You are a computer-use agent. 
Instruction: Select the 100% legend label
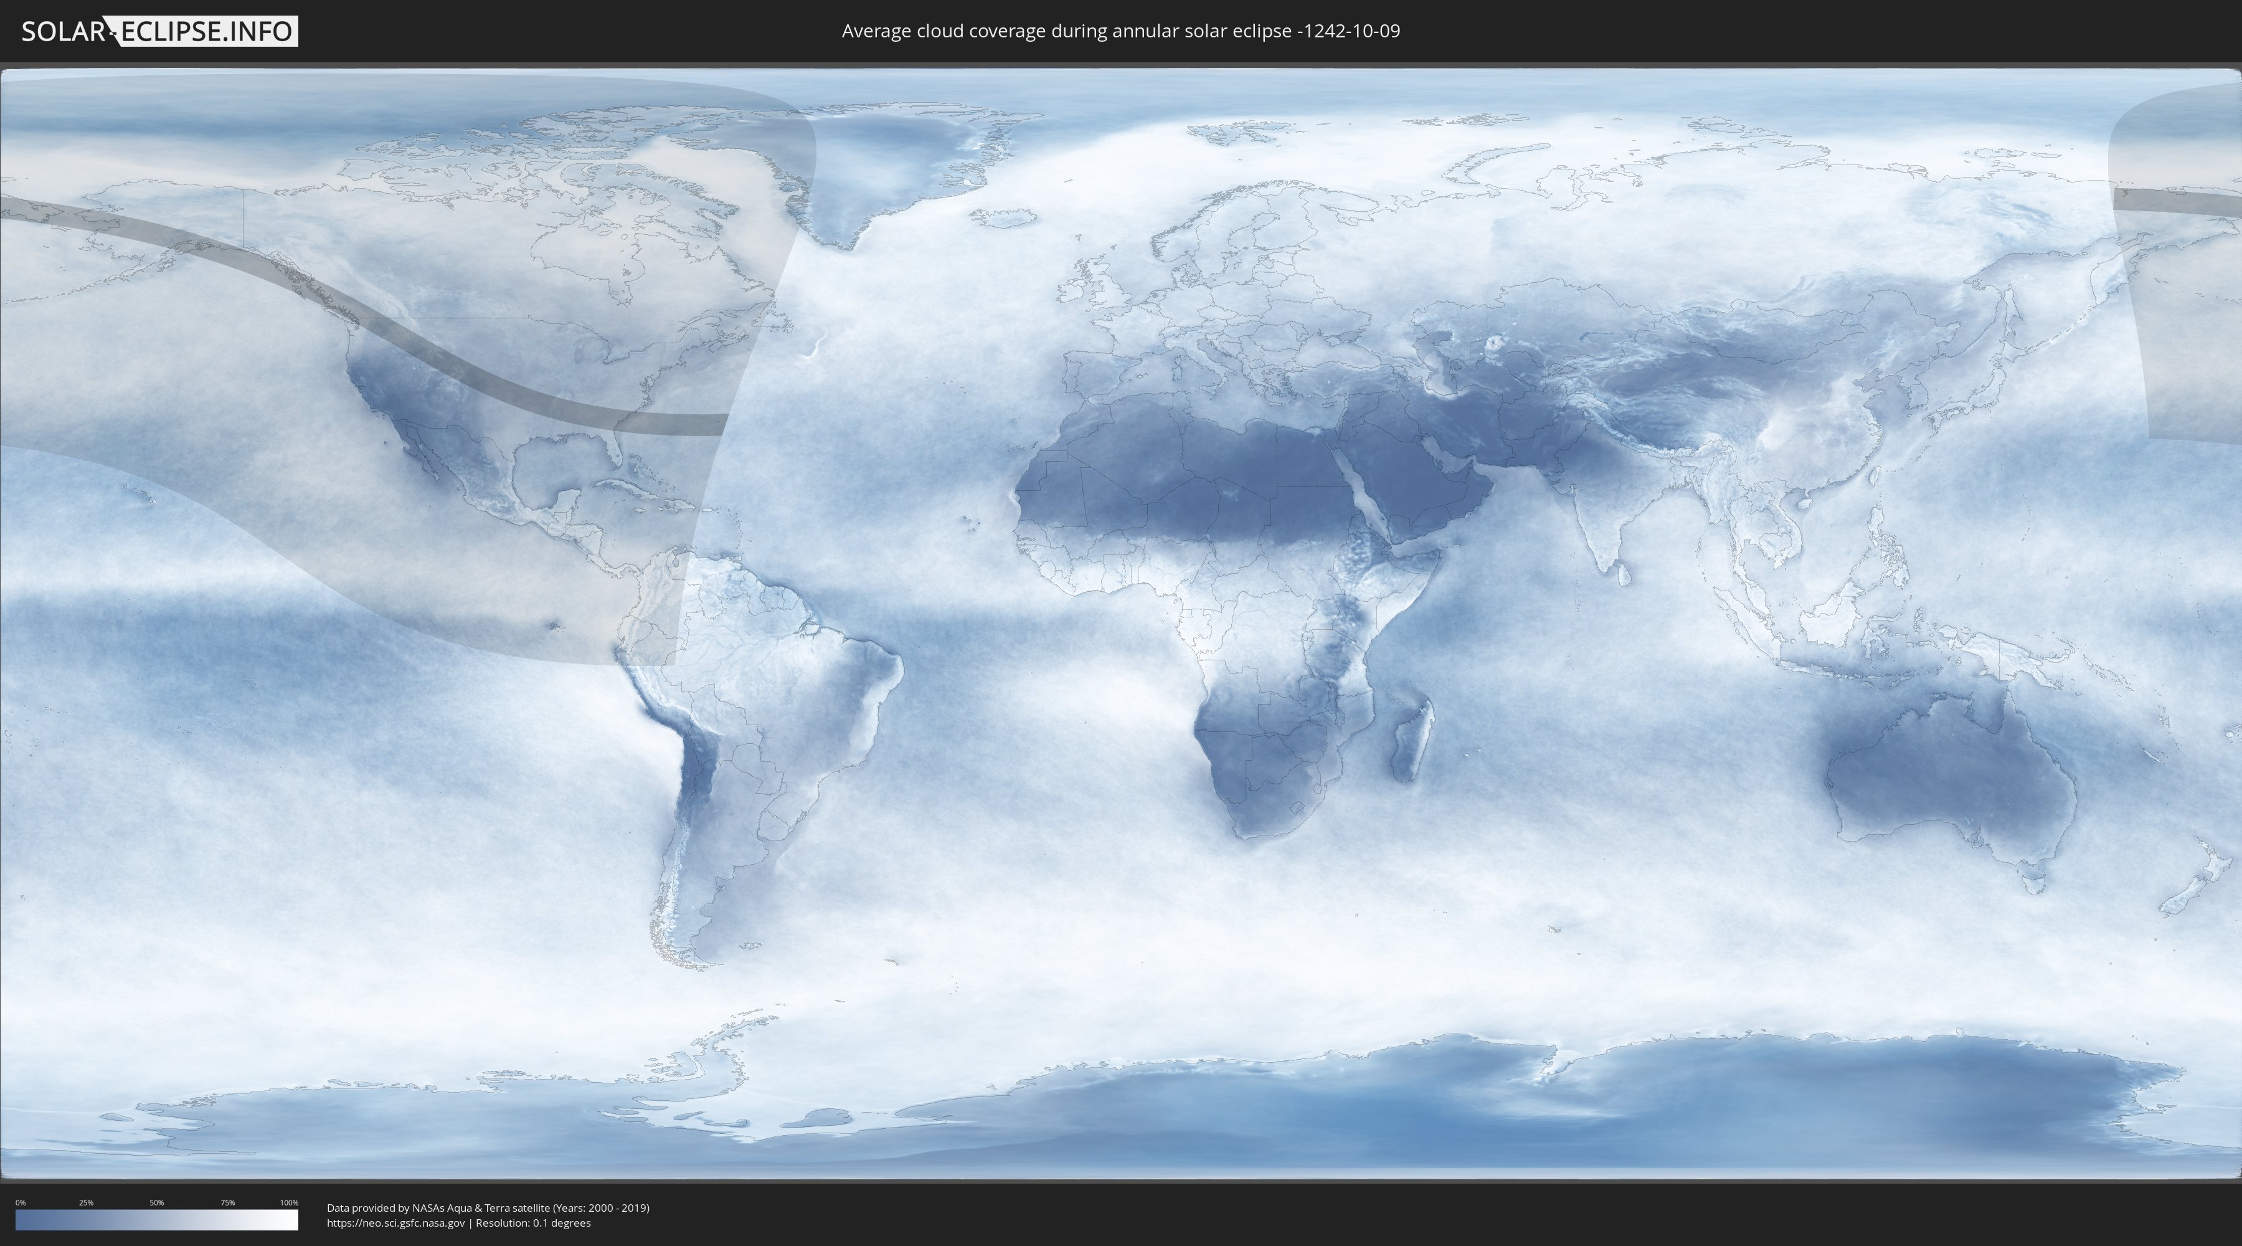coord(289,1202)
